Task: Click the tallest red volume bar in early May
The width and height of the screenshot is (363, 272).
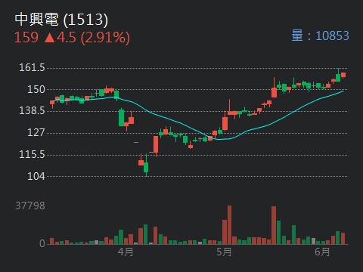Action: pyautogui.click(x=229, y=225)
